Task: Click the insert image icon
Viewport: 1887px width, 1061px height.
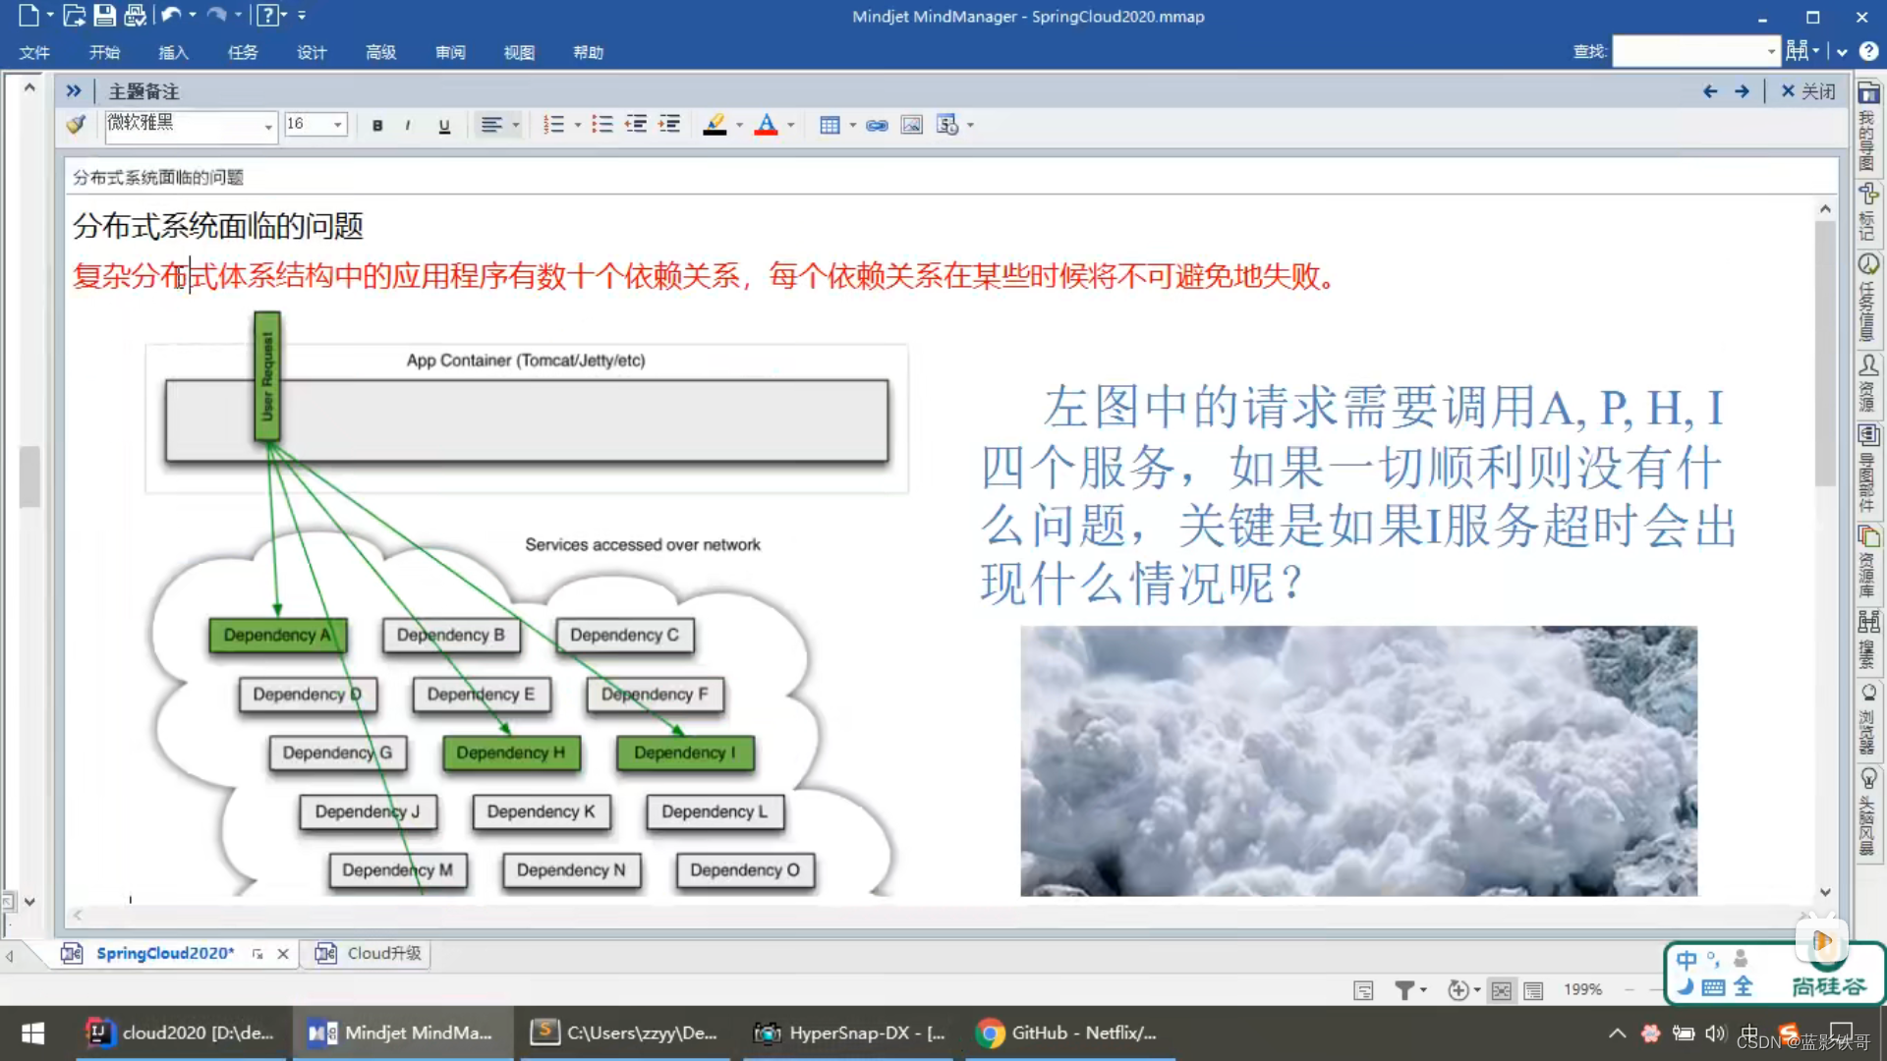Action: (912, 125)
